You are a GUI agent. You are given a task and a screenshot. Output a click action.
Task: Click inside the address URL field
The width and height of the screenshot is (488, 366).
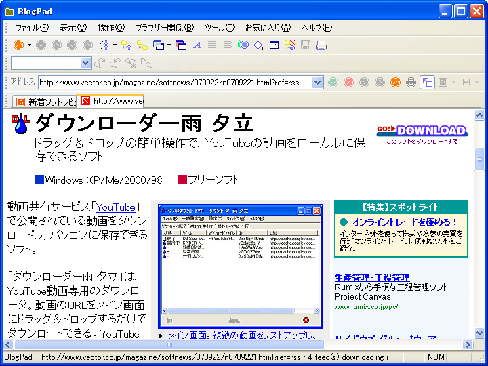(x=176, y=83)
